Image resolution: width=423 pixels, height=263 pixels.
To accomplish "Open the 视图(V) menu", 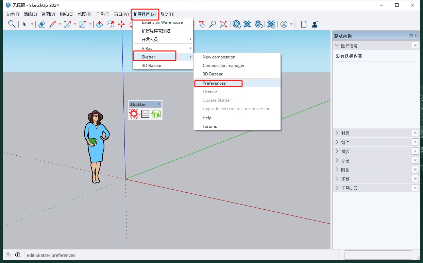I will (x=48, y=14).
